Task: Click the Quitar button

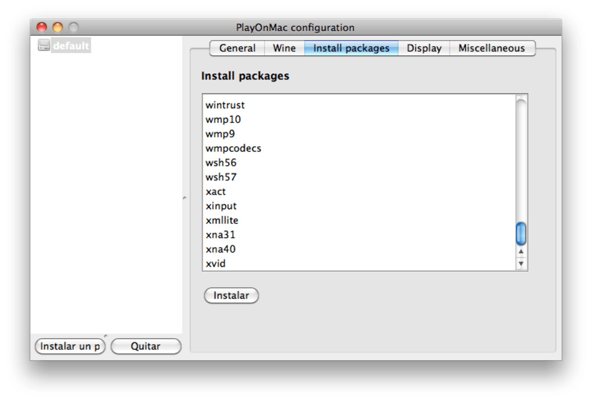Action: [146, 346]
